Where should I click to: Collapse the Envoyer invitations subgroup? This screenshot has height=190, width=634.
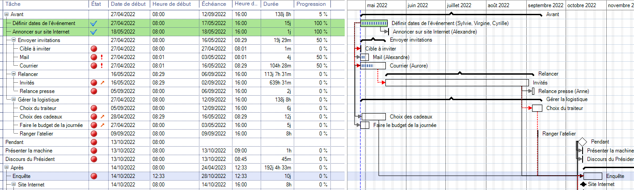(14, 40)
